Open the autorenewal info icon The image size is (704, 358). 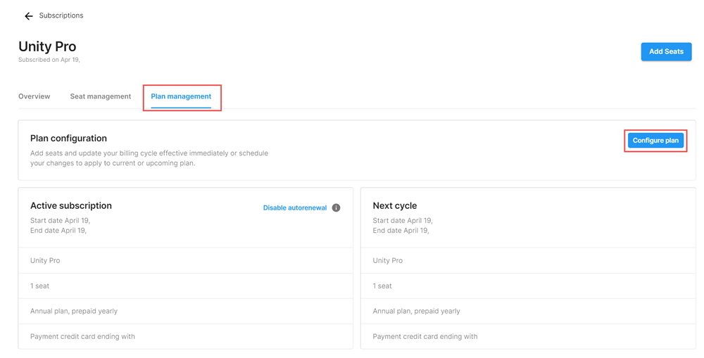pyautogui.click(x=336, y=207)
